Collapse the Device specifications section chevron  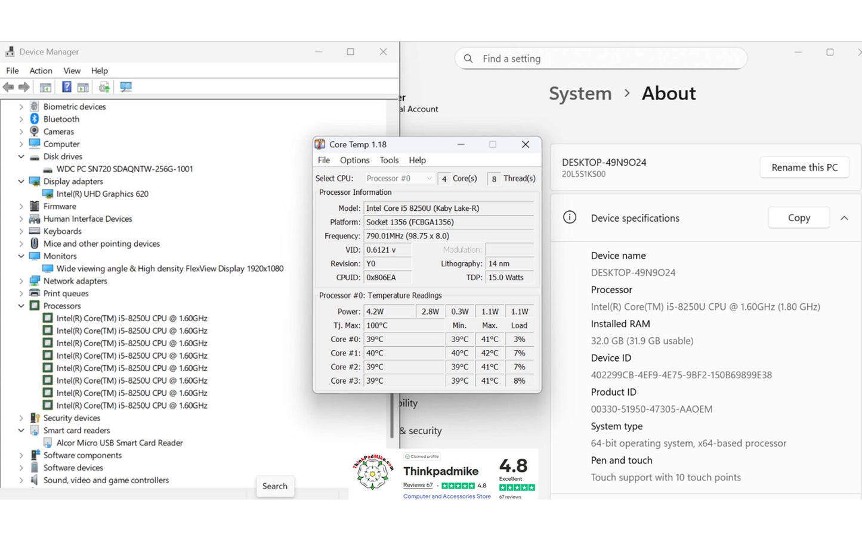click(x=844, y=218)
